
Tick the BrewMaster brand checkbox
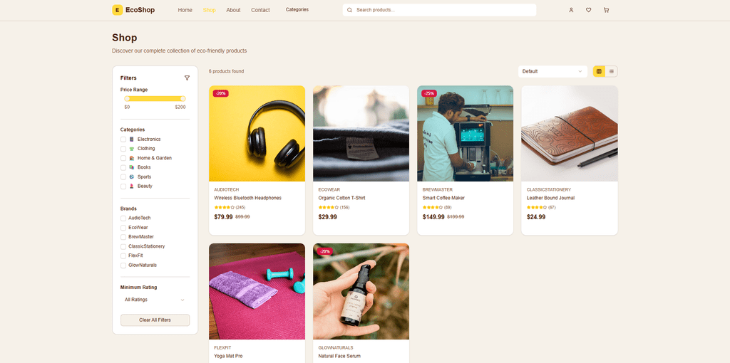[123, 237]
